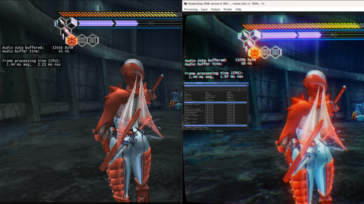
Task: Switch to the Home tab in overlay
Action: pyautogui.click(x=187, y=83)
